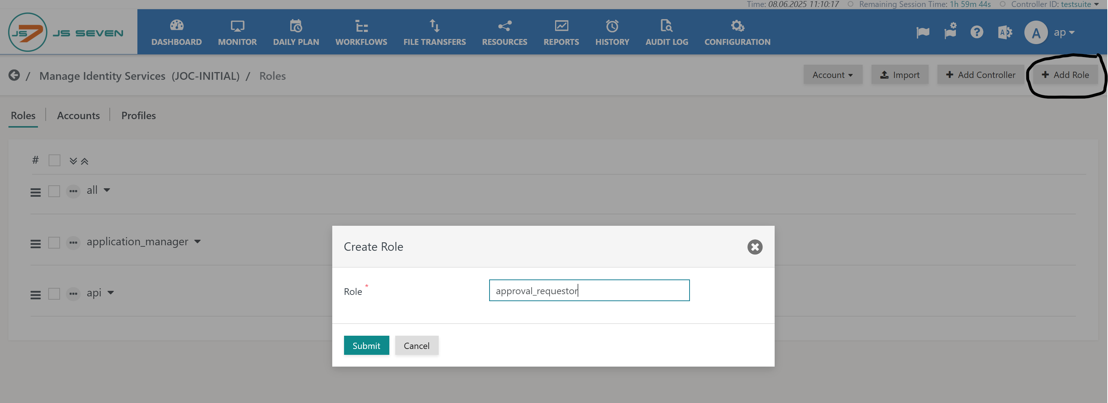Open the Audit Log document icon
This screenshot has width=1108, height=403.
[x=666, y=26]
